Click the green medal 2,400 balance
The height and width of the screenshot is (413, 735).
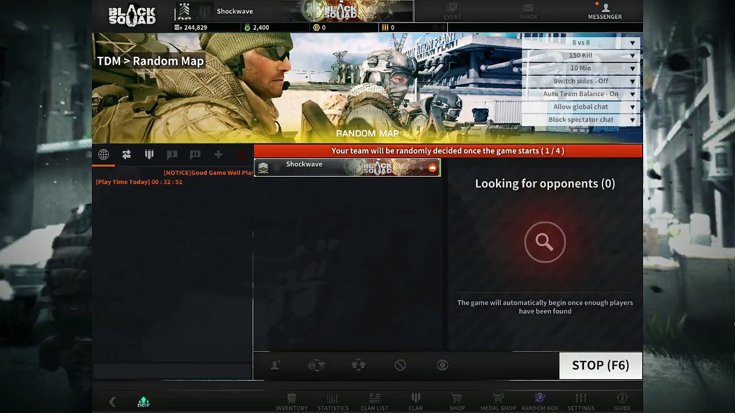pos(257,28)
